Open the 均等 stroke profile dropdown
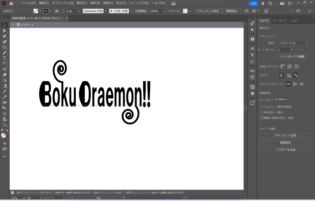Viewport: 315px width, 201px height. [106, 11]
